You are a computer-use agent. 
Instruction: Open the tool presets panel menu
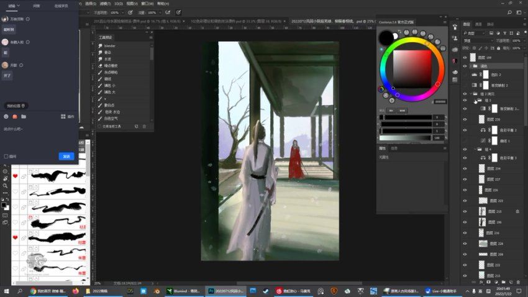tap(150, 37)
